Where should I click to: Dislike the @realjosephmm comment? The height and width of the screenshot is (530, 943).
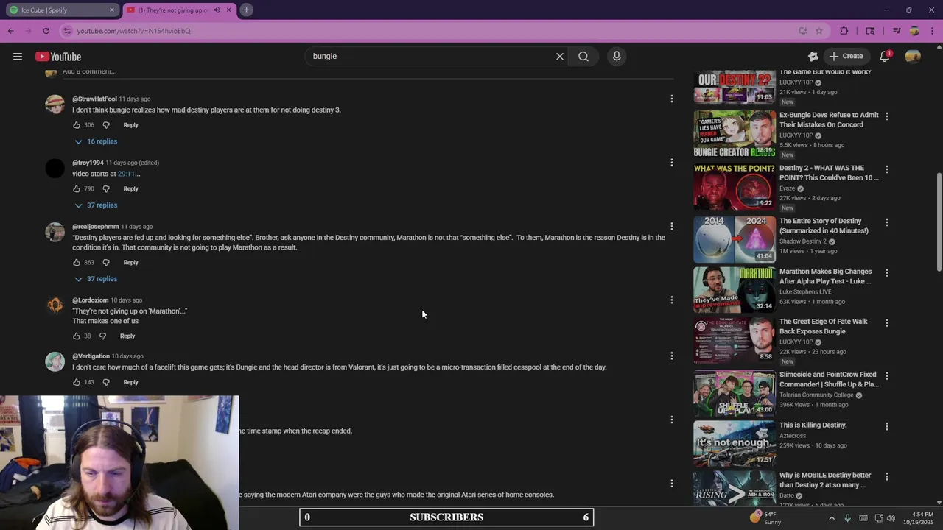(x=106, y=263)
